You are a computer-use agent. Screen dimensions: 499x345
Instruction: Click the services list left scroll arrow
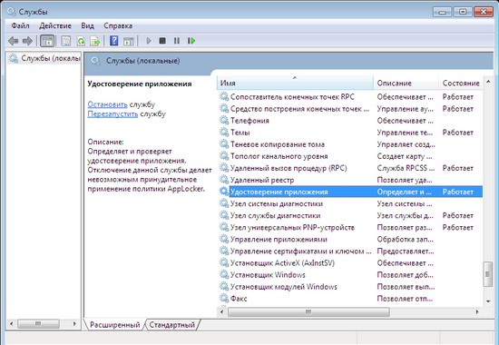[x=221, y=312]
